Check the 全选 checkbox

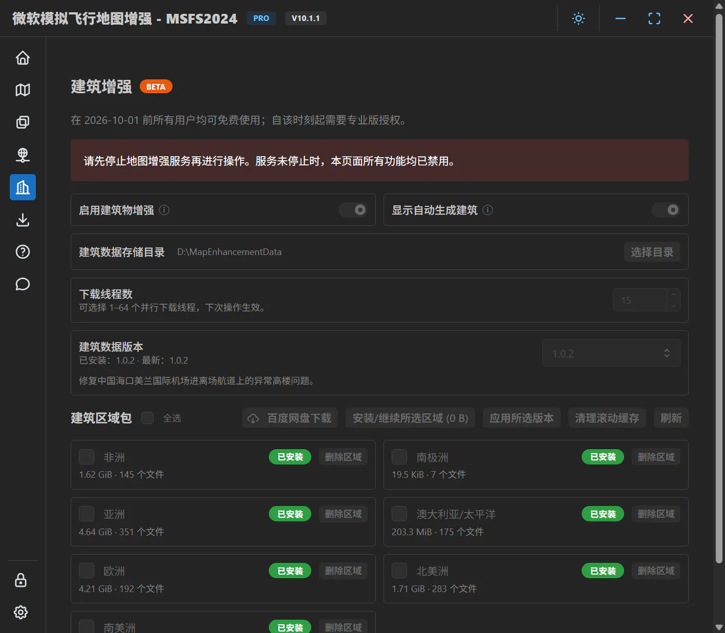[147, 418]
